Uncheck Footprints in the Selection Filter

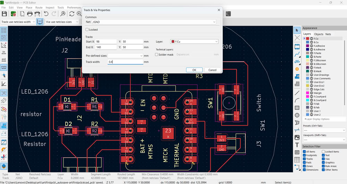coord(304,156)
